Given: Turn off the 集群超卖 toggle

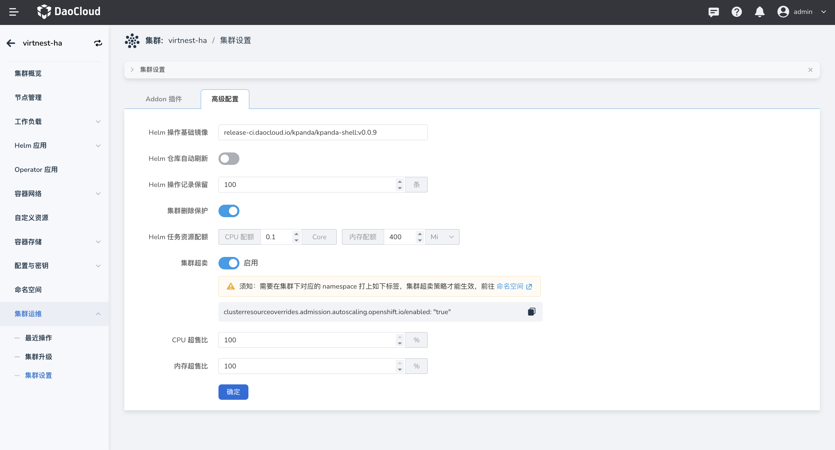Looking at the screenshot, I should coord(229,263).
